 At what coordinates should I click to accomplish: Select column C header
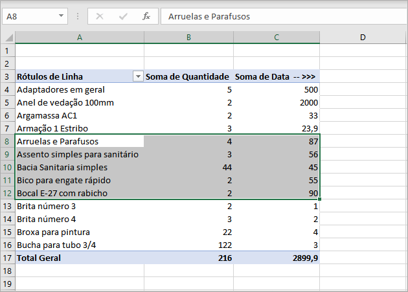click(x=277, y=37)
